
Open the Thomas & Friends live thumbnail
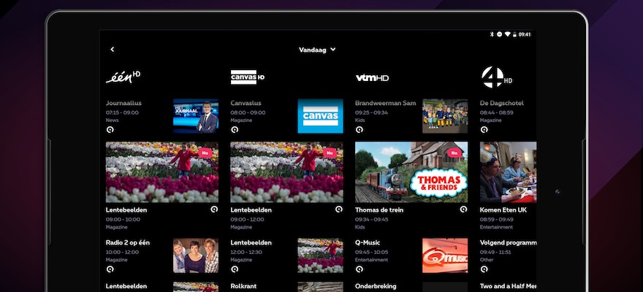tap(411, 172)
